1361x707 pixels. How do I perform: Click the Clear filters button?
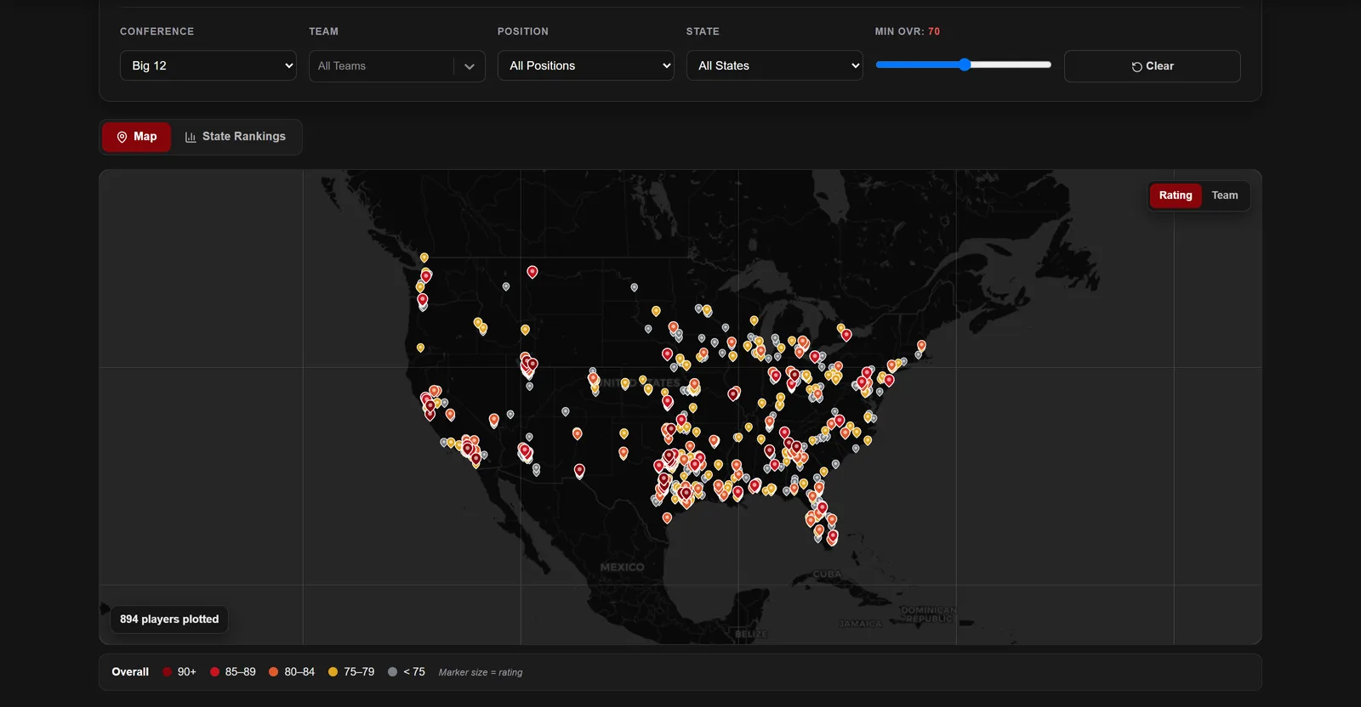click(x=1153, y=66)
